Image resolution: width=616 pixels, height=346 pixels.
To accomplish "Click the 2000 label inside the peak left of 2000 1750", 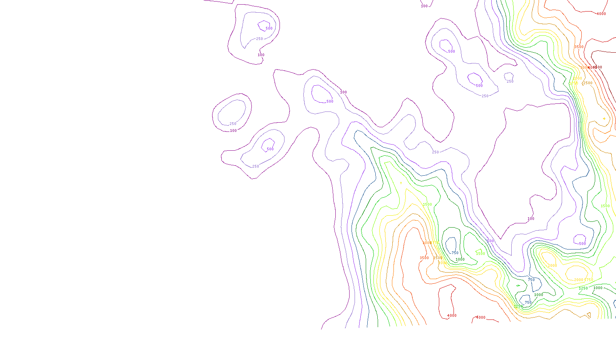I will point(552,266).
